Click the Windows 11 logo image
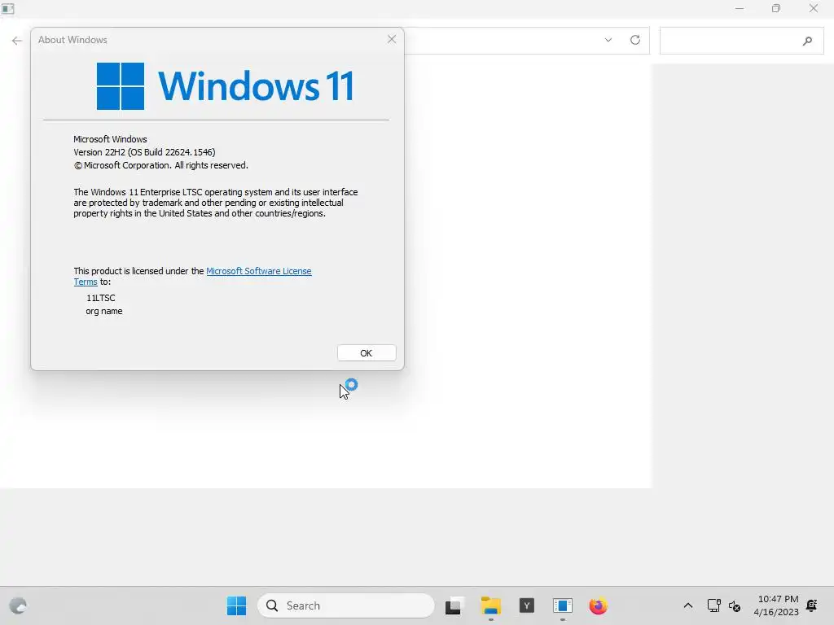 [225, 86]
